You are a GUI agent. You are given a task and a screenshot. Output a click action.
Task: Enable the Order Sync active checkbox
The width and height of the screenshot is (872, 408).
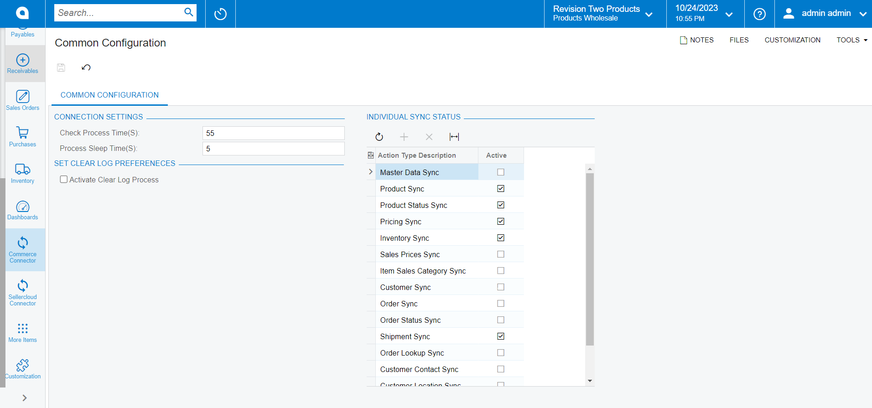(x=501, y=304)
